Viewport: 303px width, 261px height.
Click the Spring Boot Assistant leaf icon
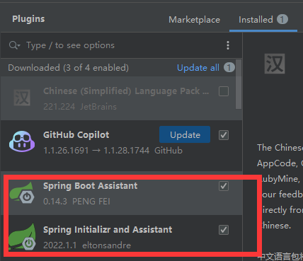[x=22, y=192]
